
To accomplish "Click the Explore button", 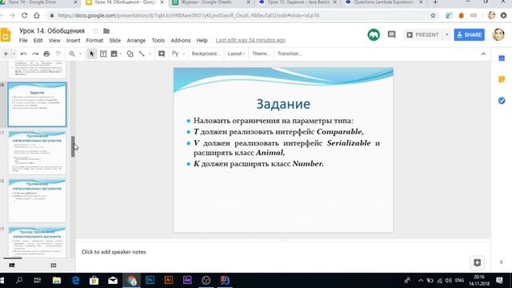I will (x=477, y=262).
